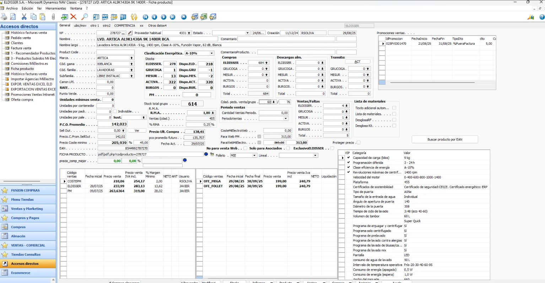Screen dimensions: 545x283
Task: Open the Clasificación Energética dropdown
Action: pyautogui.click(x=212, y=53)
